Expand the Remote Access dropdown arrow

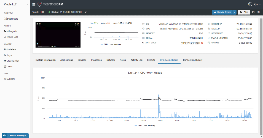235,12
